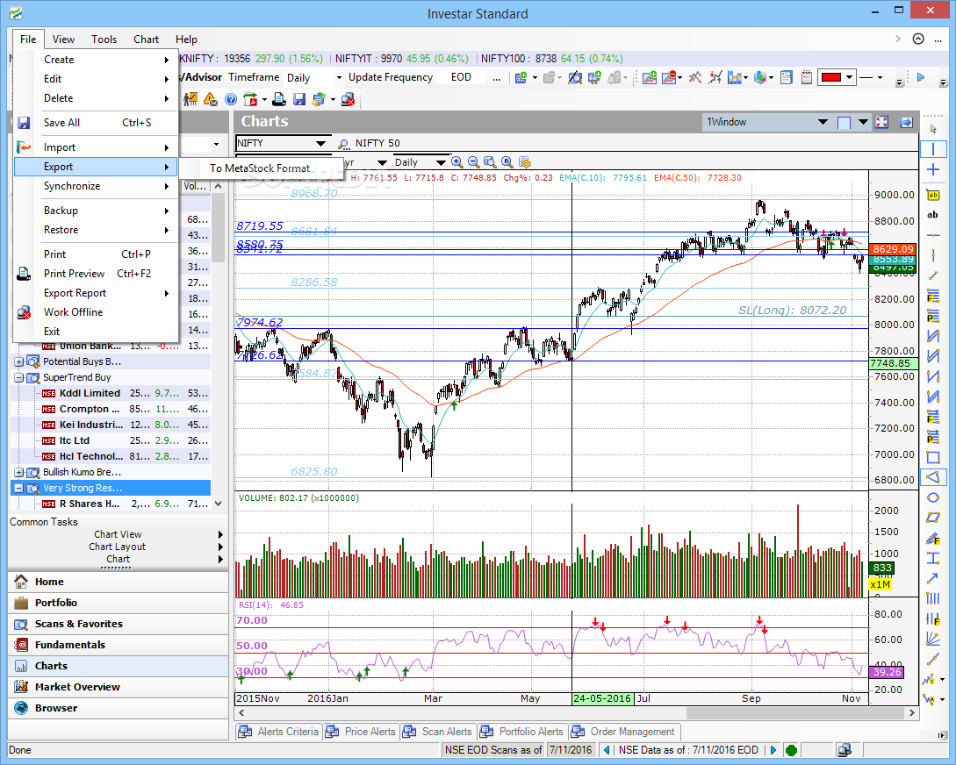Open the Tools menu
The width and height of the screenshot is (956, 765).
click(104, 39)
